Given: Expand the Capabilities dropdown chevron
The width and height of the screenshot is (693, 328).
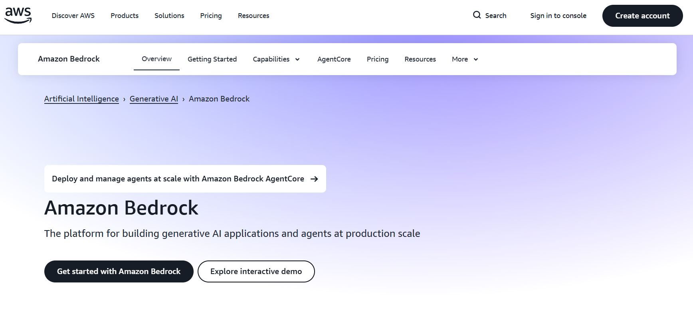Looking at the screenshot, I should pos(297,60).
